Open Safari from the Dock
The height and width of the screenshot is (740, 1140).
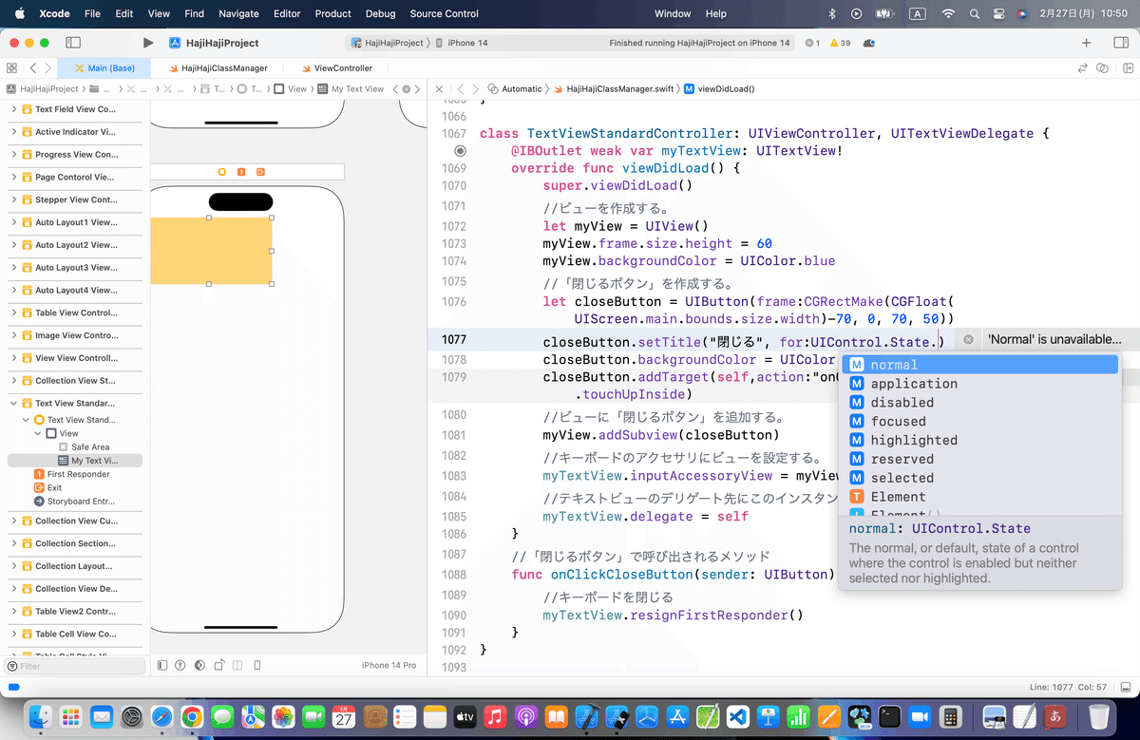[x=161, y=717]
